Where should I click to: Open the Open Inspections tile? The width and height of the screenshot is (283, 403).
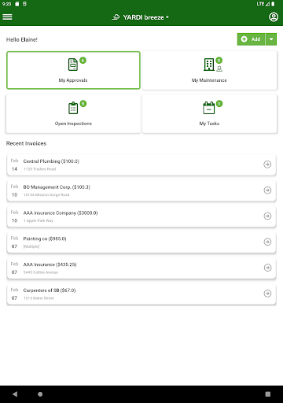coord(73,113)
